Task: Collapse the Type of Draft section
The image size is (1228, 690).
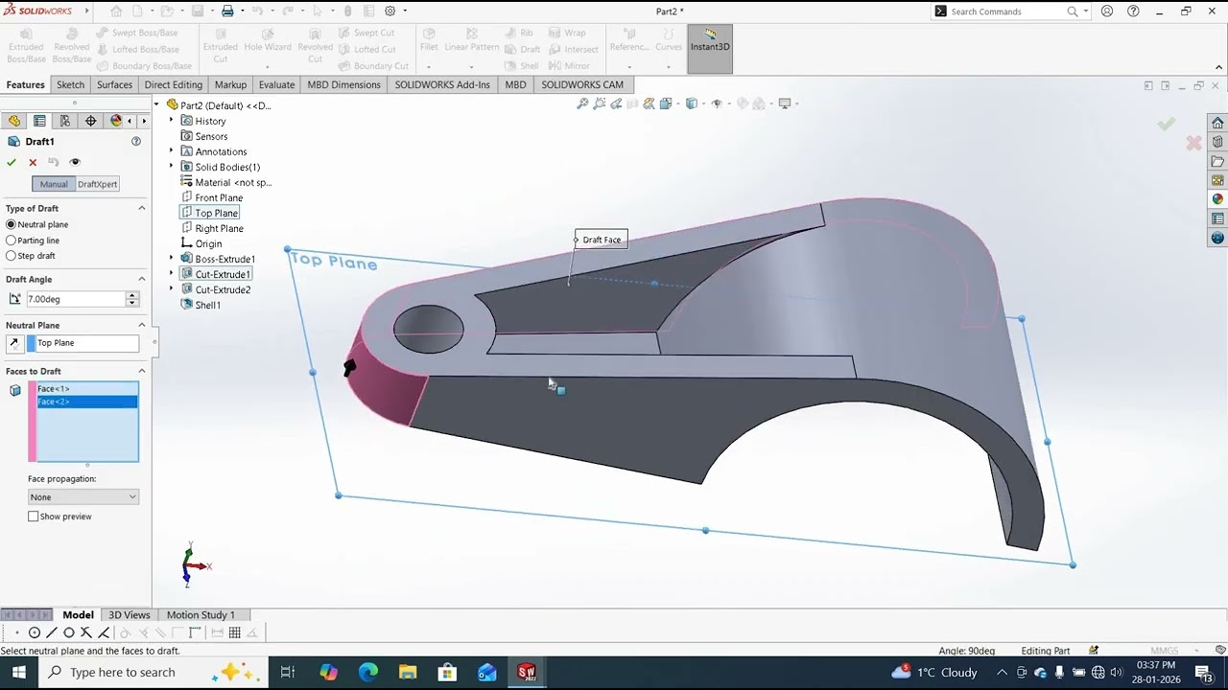Action: tap(142, 208)
